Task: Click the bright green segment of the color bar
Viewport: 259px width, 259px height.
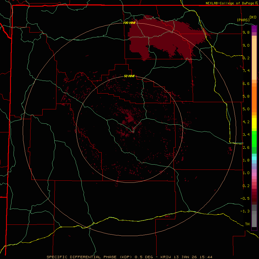Action: tap(254, 138)
